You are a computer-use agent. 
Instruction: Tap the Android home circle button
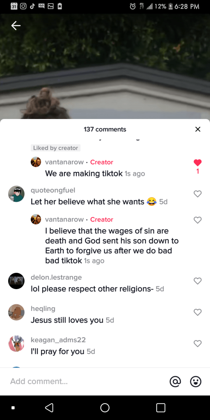[x=105, y=408]
